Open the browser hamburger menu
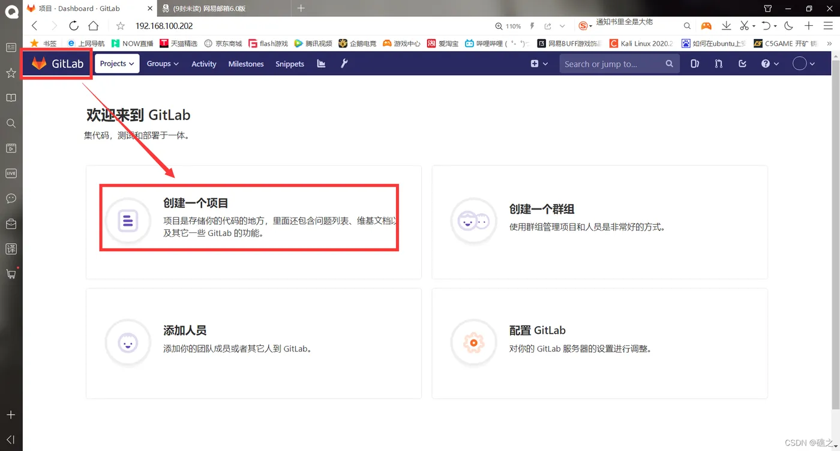This screenshot has height=451, width=840. pyautogui.click(x=829, y=26)
